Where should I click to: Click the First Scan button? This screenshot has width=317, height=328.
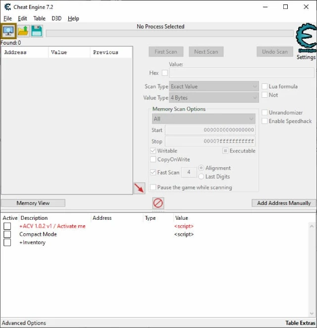point(166,52)
